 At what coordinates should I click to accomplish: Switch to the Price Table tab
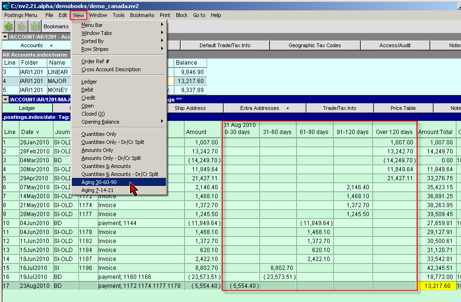tap(403, 109)
